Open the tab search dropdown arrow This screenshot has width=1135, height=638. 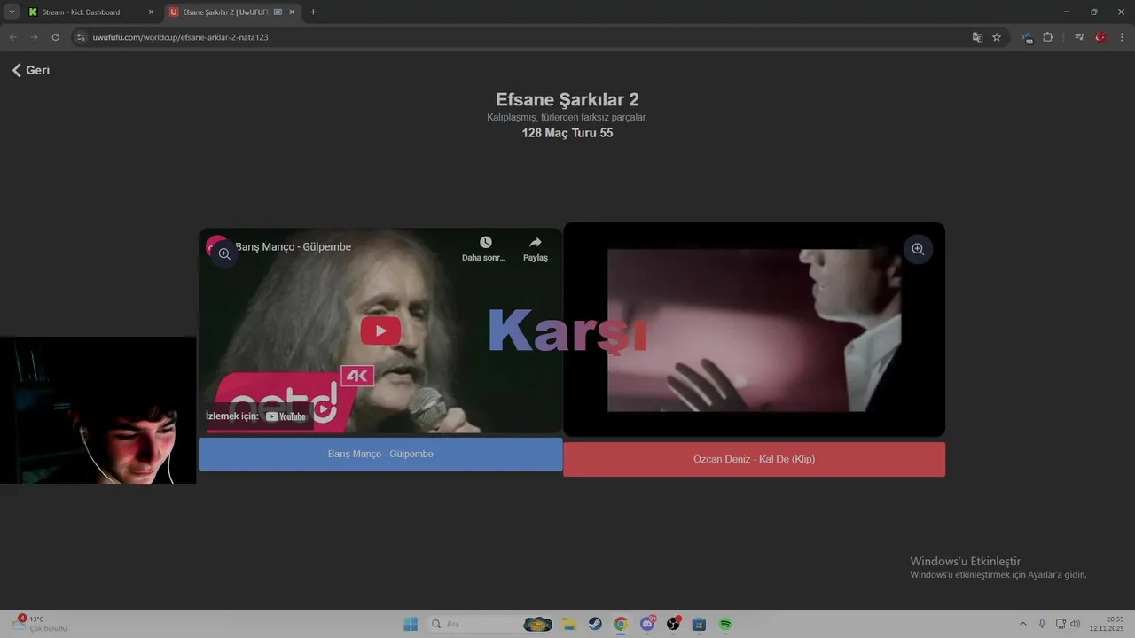(12, 12)
